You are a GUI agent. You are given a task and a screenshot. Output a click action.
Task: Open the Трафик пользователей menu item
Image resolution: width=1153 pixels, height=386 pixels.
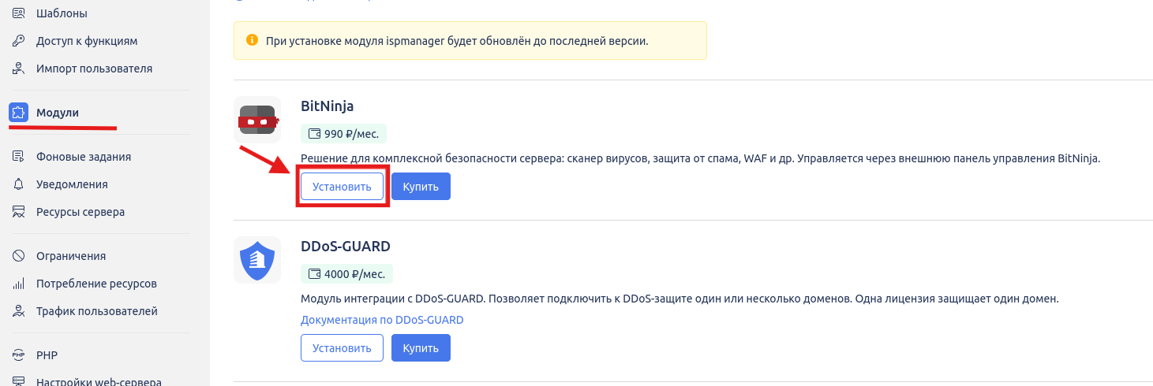(97, 311)
